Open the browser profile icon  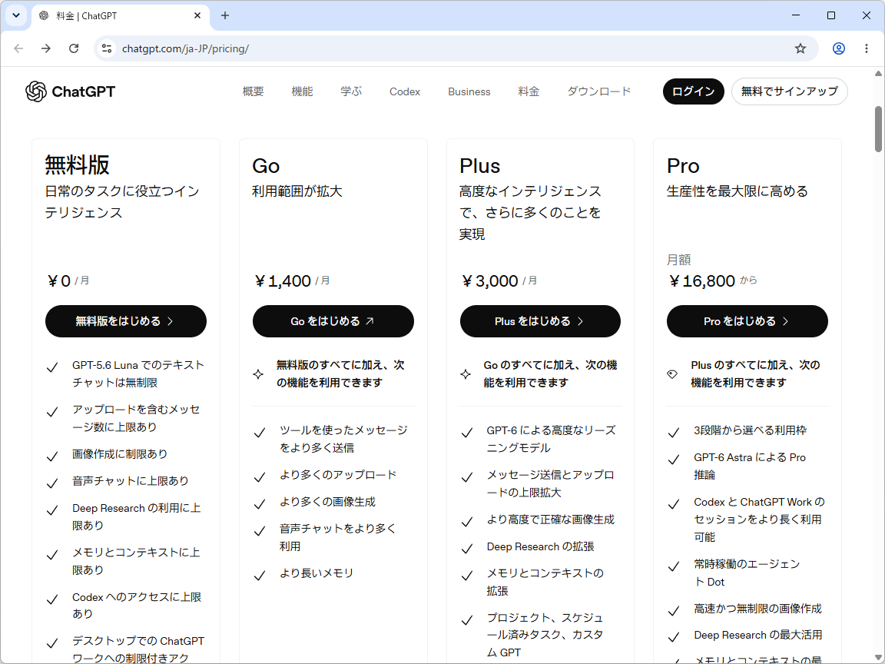[839, 48]
